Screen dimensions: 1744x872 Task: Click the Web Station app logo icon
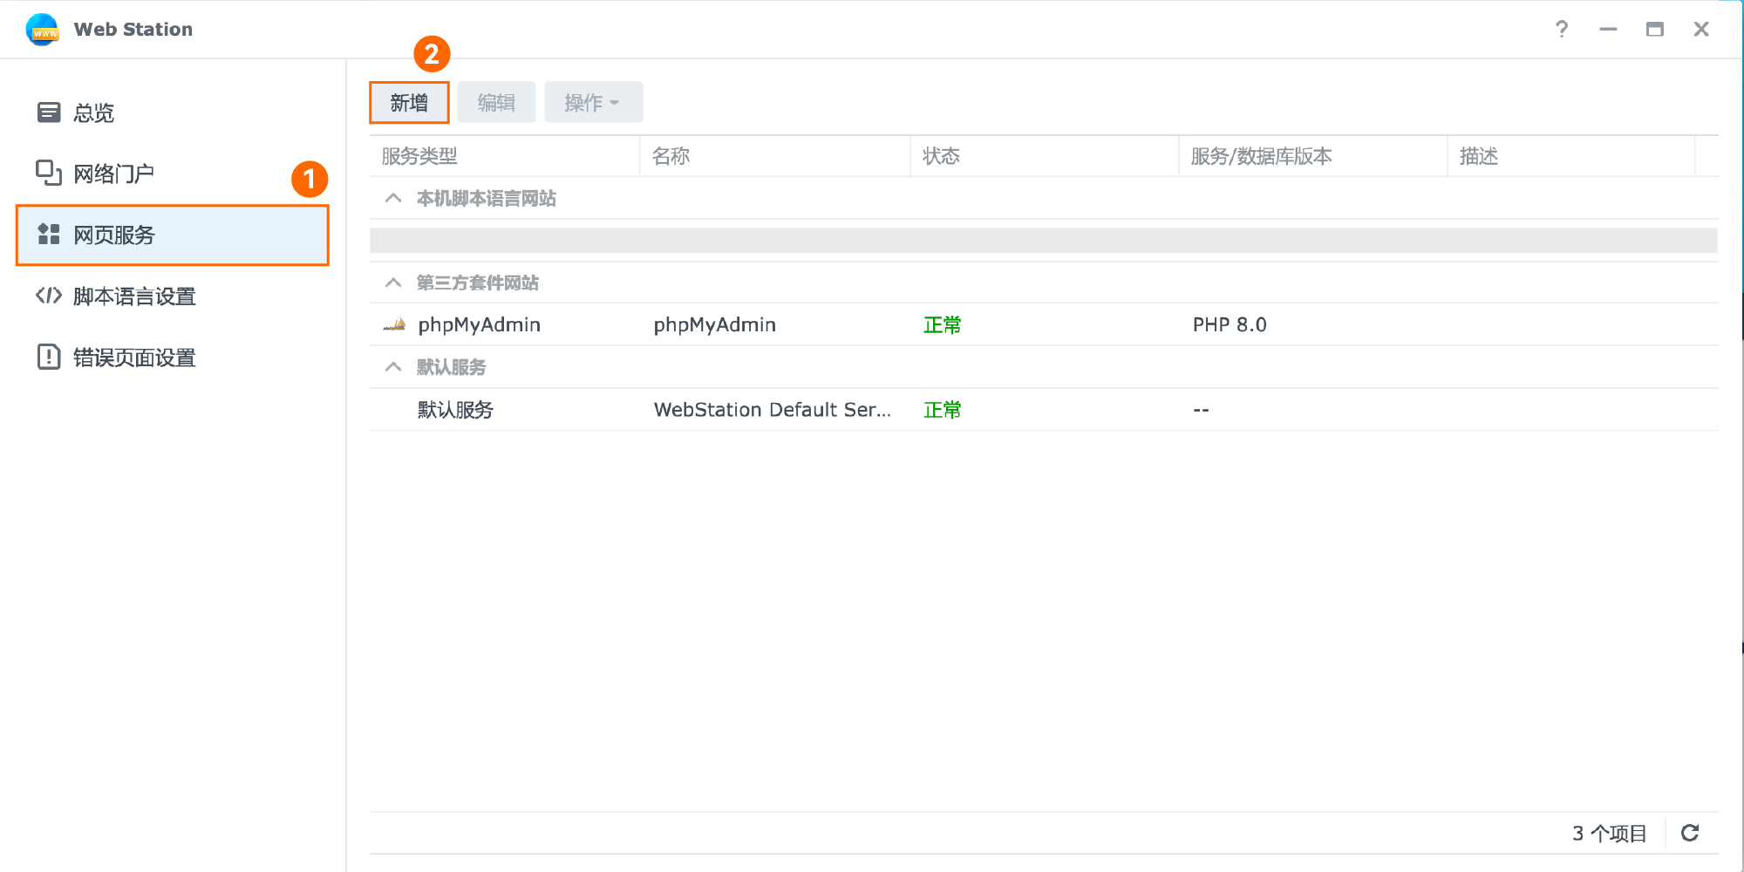click(x=42, y=30)
